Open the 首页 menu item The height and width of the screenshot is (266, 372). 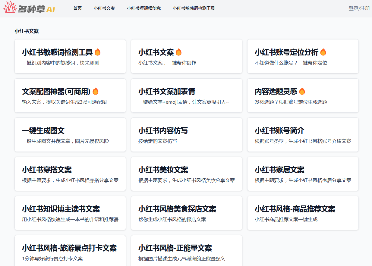click(77, 8)
